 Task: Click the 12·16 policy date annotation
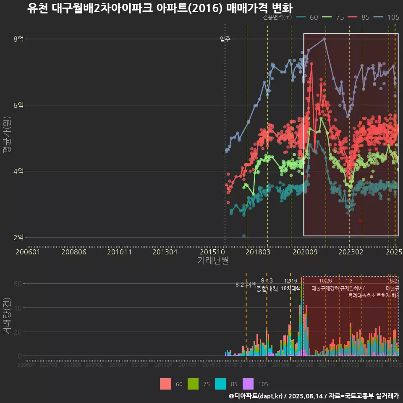290,281
